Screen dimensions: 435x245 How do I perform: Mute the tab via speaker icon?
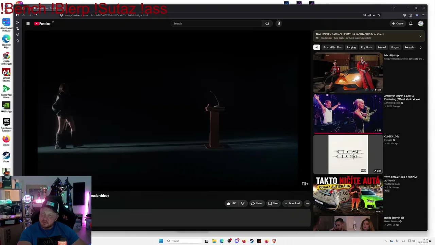(34, 8)
